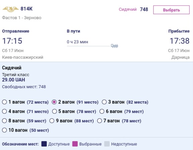Viewport: 193px width, 150px height.
Task: Select the 7 вагон radio button
Action: pyautogui.click(x=100, y=121)
